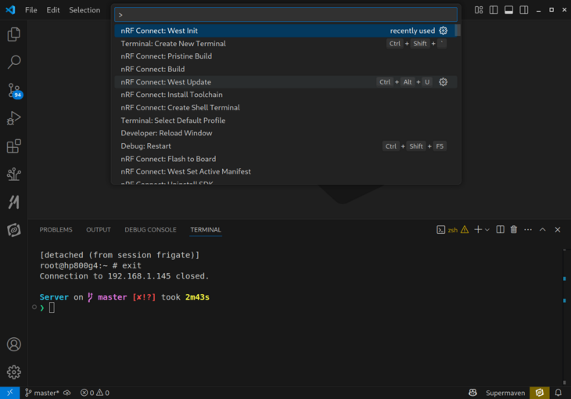Open the Remote window indicator
Screen dimensions: 571x399
[x=10, y=393]
